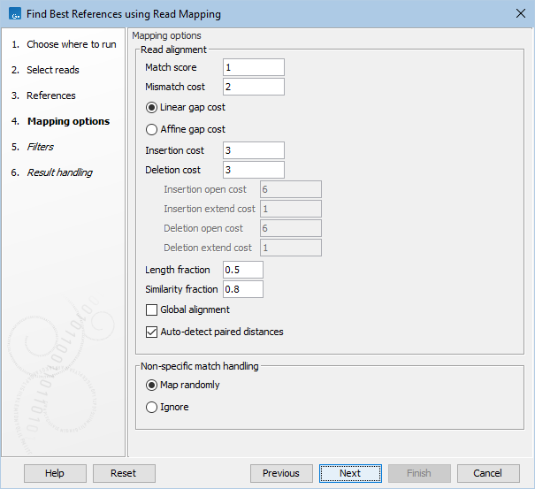Click the Mapping options step in sidebar
The image size is (535, 489).
(68, 121)
